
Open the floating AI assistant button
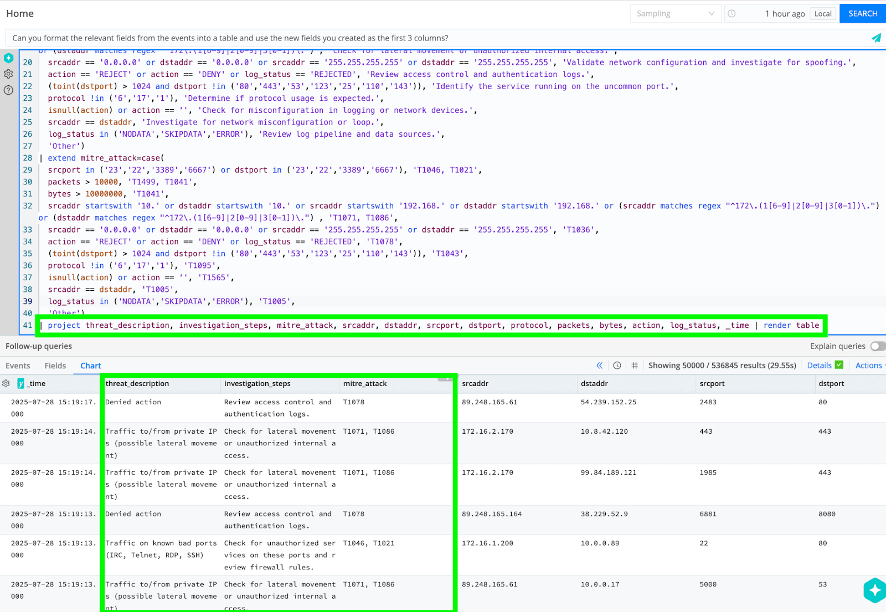pyautogui.click(x=874, y=590)
